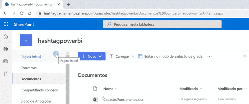Open the CadastroFuncionarios.xlsx file link

123,100
